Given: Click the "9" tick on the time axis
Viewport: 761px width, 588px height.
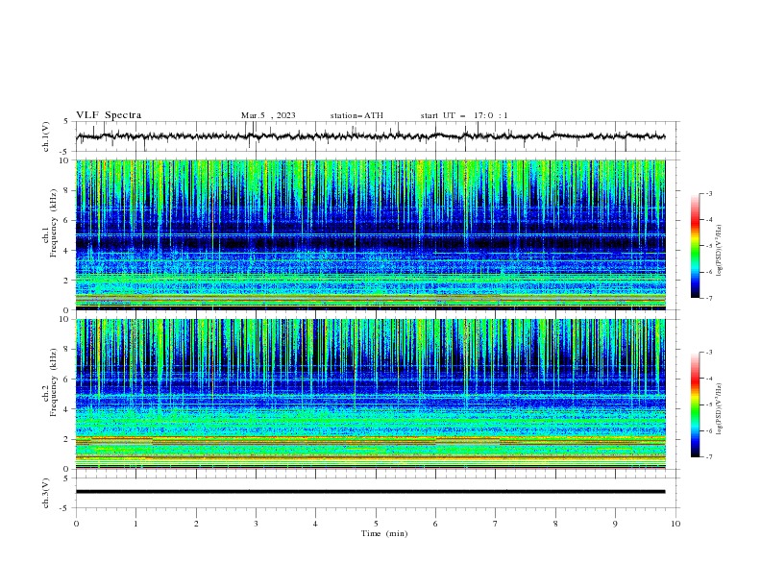Looking at the screenshot, I should pyautogui.click(x=615, y=524).
